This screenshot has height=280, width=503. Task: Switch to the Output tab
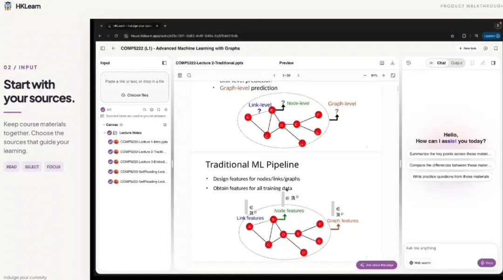coord(456,63)
